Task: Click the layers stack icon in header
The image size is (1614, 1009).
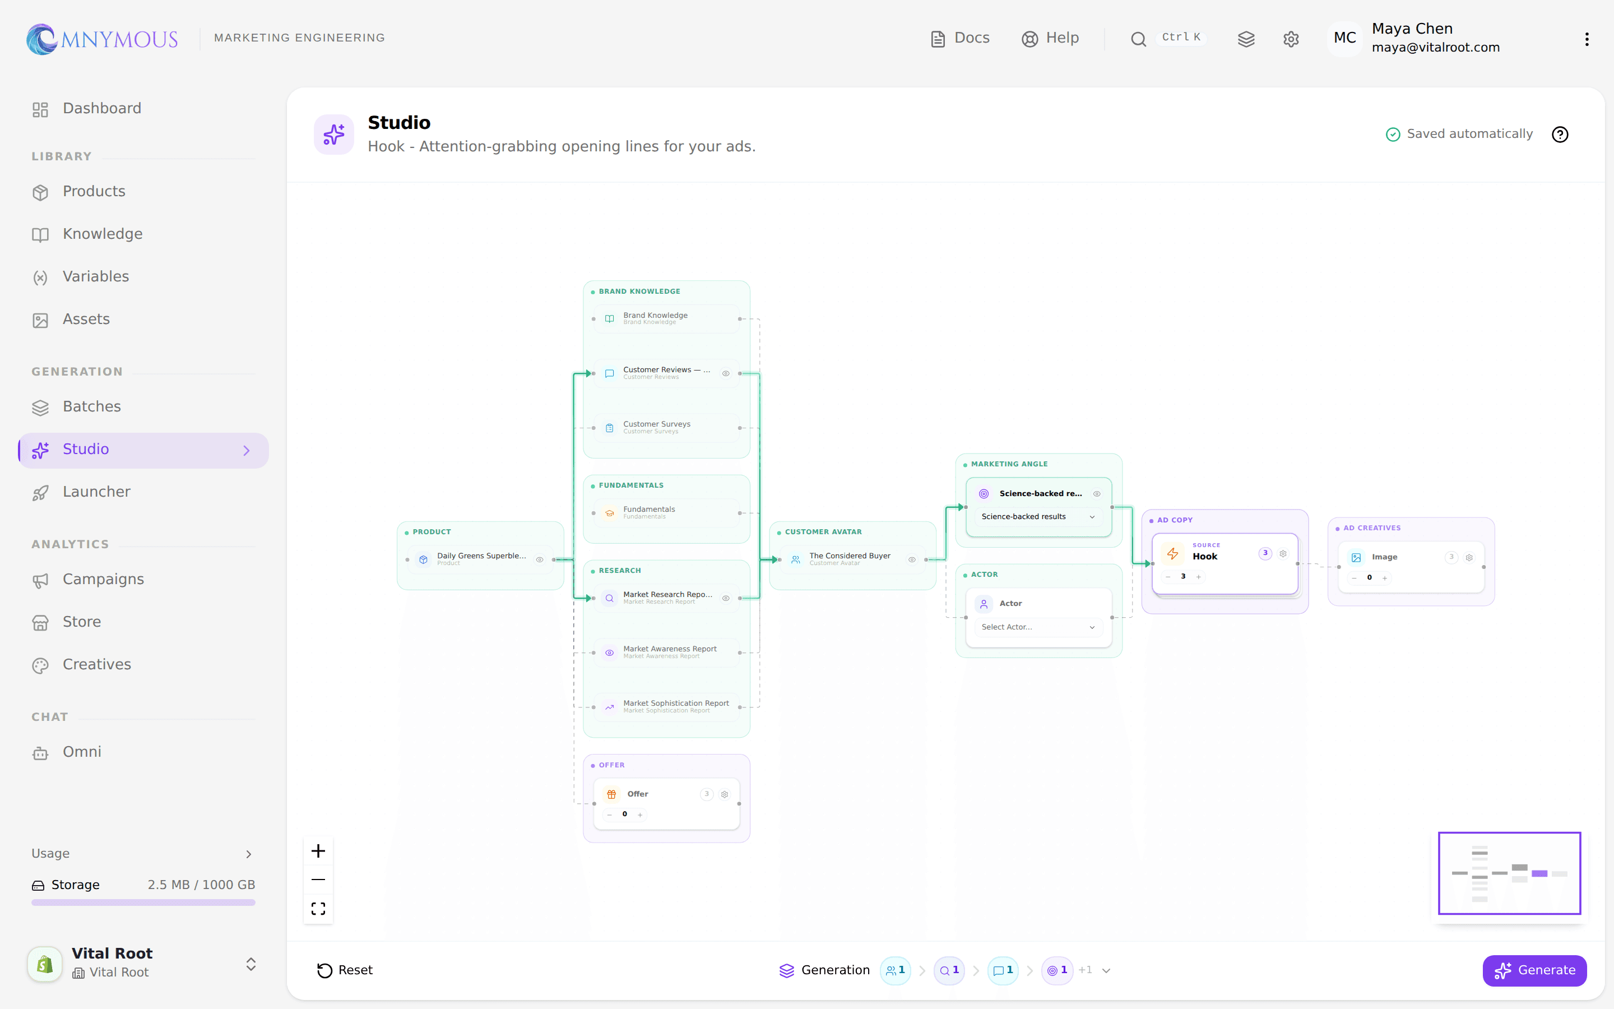Action: [1246, 39]
